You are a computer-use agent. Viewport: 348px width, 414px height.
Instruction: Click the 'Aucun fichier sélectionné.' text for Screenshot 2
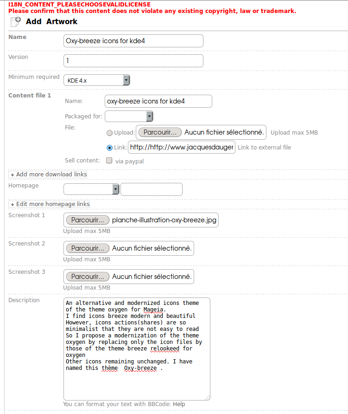pyautogui.click(x=152, y=248)
